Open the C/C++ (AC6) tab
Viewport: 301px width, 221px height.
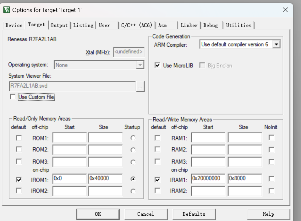137,25
